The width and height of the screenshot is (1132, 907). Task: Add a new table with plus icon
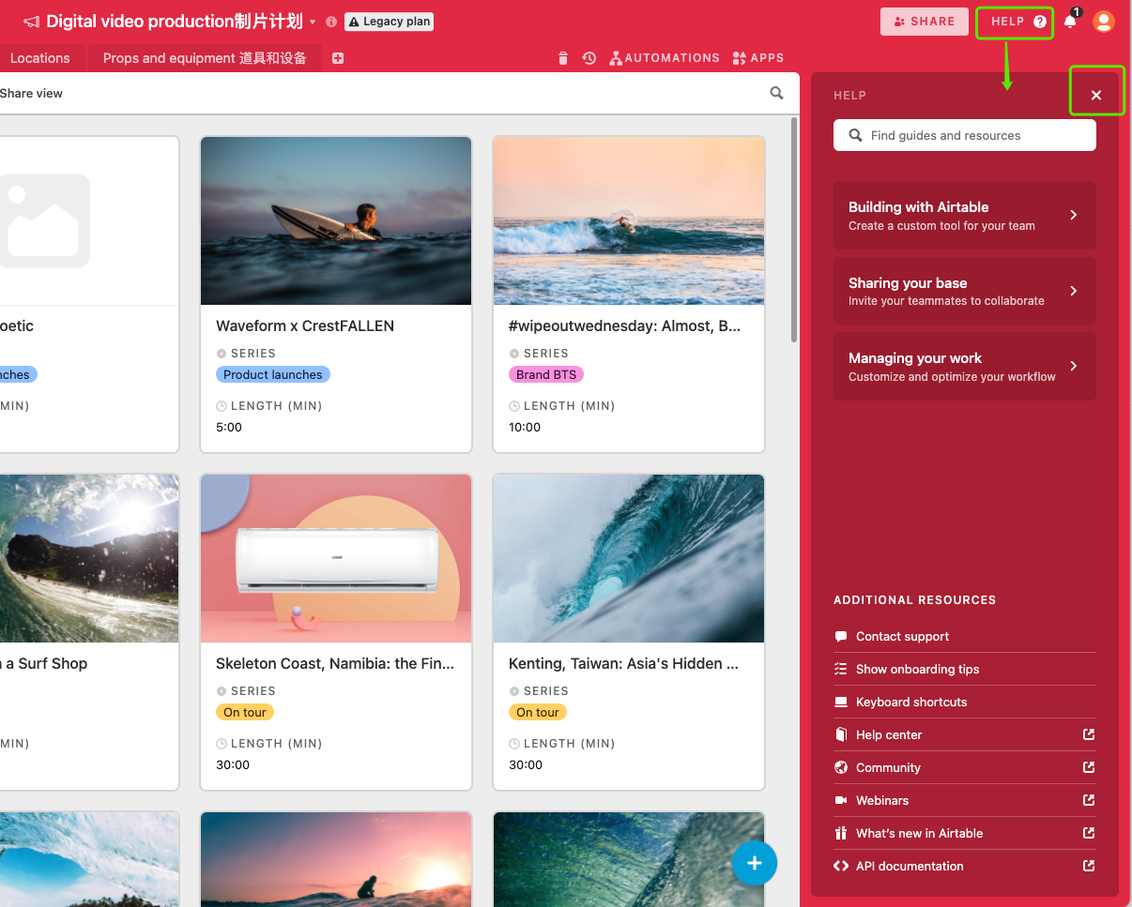(338, 58)
